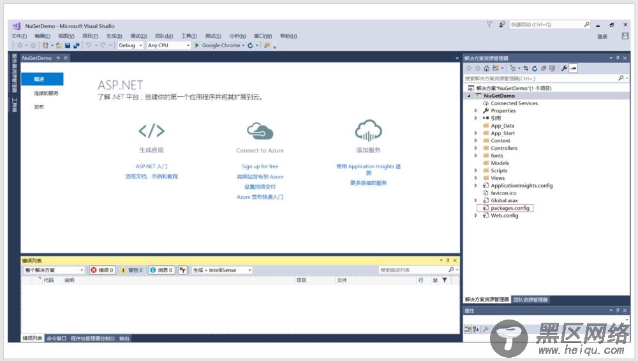Click the Collapse All icon in Solution Explorer
The width and height of the screenshot is (638, 361).
(543, 68)
